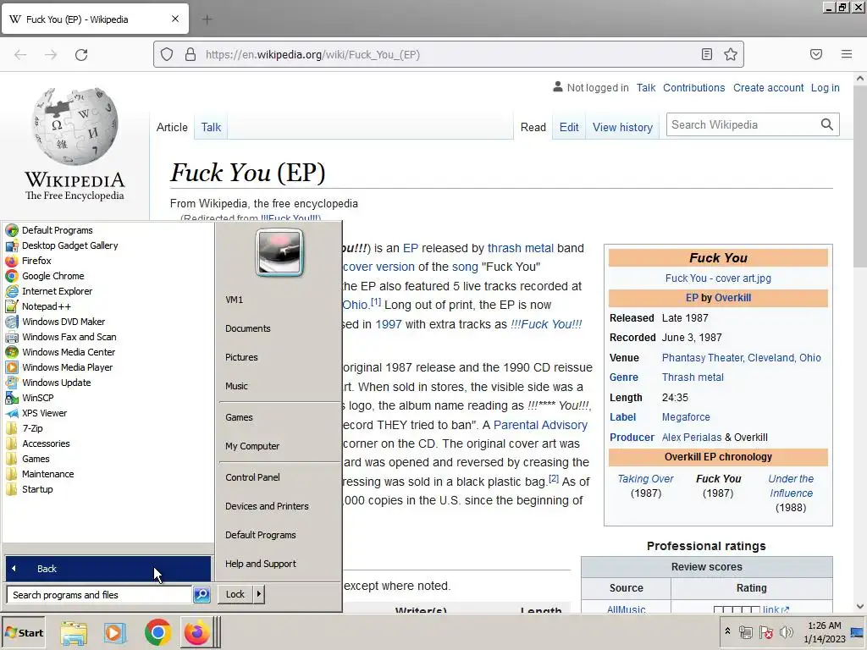
Task: Show hidden system tray icons
Action: point(727,631)
